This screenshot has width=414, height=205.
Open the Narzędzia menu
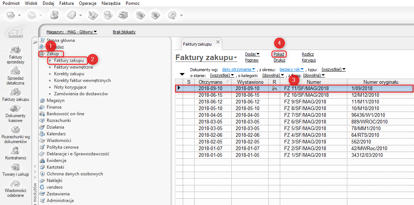coord(111,3)
